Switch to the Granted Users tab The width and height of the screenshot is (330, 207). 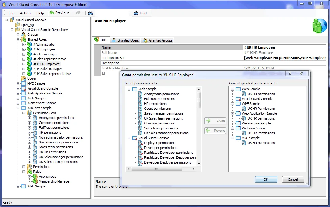(125, 40)
